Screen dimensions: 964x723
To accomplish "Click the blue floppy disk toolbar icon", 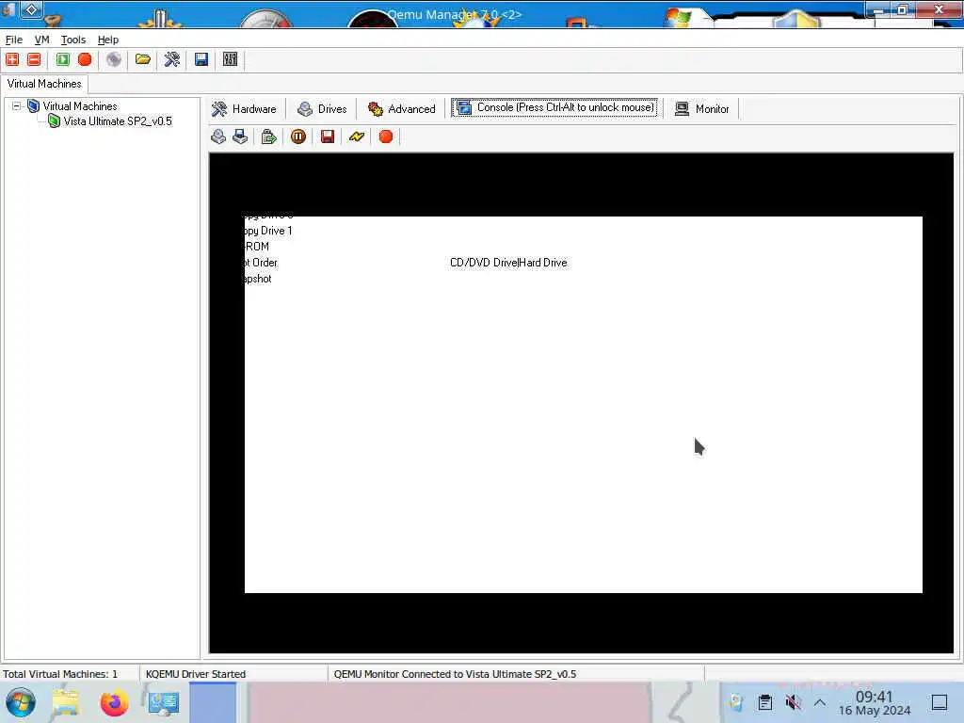I will click(201, 59).
